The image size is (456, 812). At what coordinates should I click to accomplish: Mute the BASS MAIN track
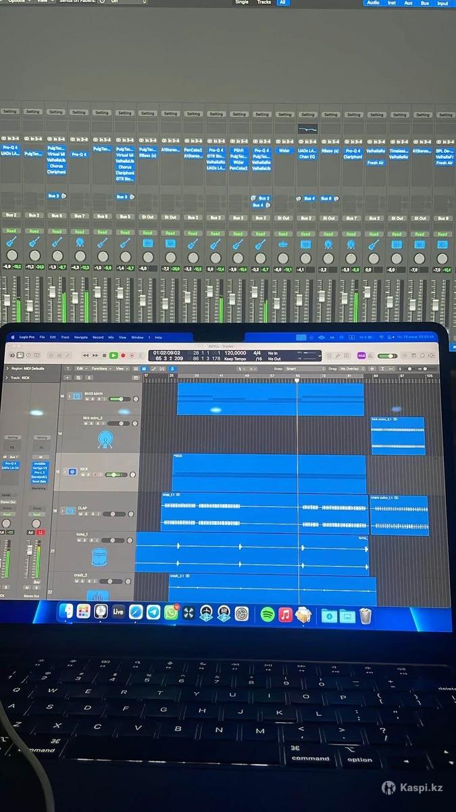(x=86, y=399)
